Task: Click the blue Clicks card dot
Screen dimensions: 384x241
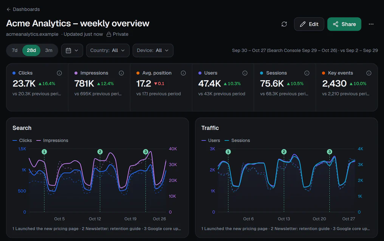Action: coord(14,73)
